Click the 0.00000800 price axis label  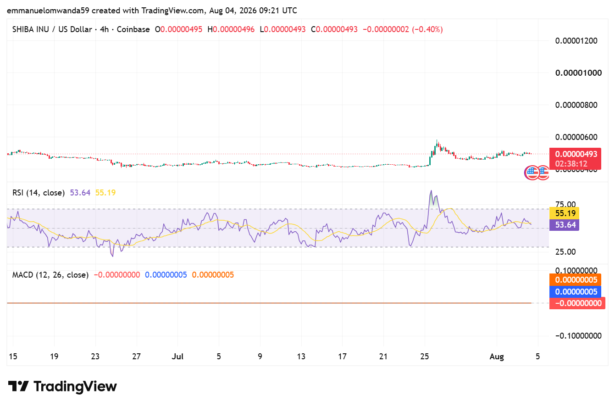click(576, 105)
